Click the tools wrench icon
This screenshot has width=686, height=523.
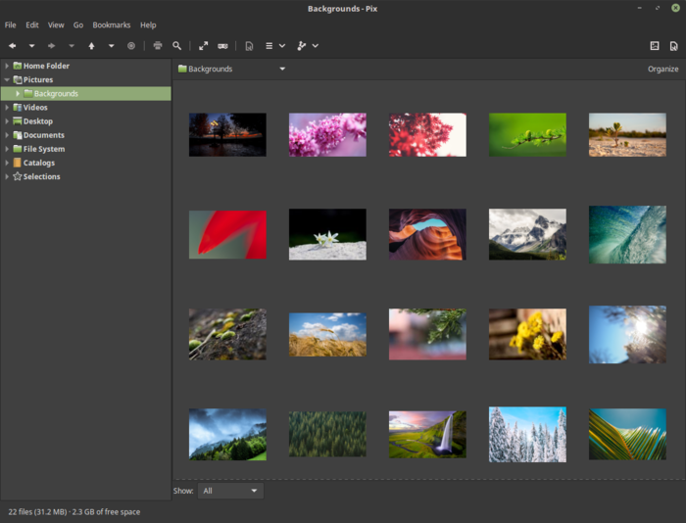click(x=302, y=45)
